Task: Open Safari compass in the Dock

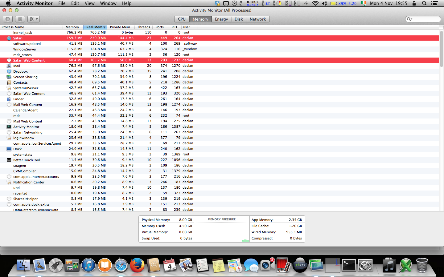Action: [121, 265]
